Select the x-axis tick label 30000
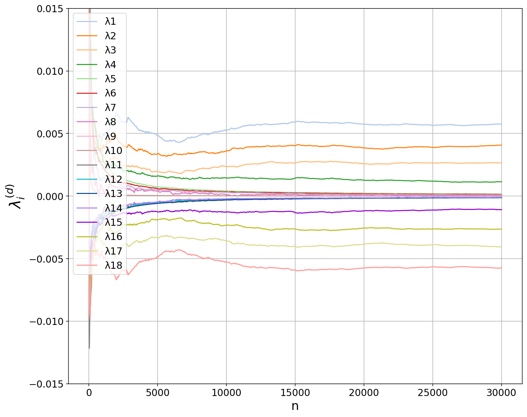The width and height of the screenshot is (527, 417). tap(501, 393)
